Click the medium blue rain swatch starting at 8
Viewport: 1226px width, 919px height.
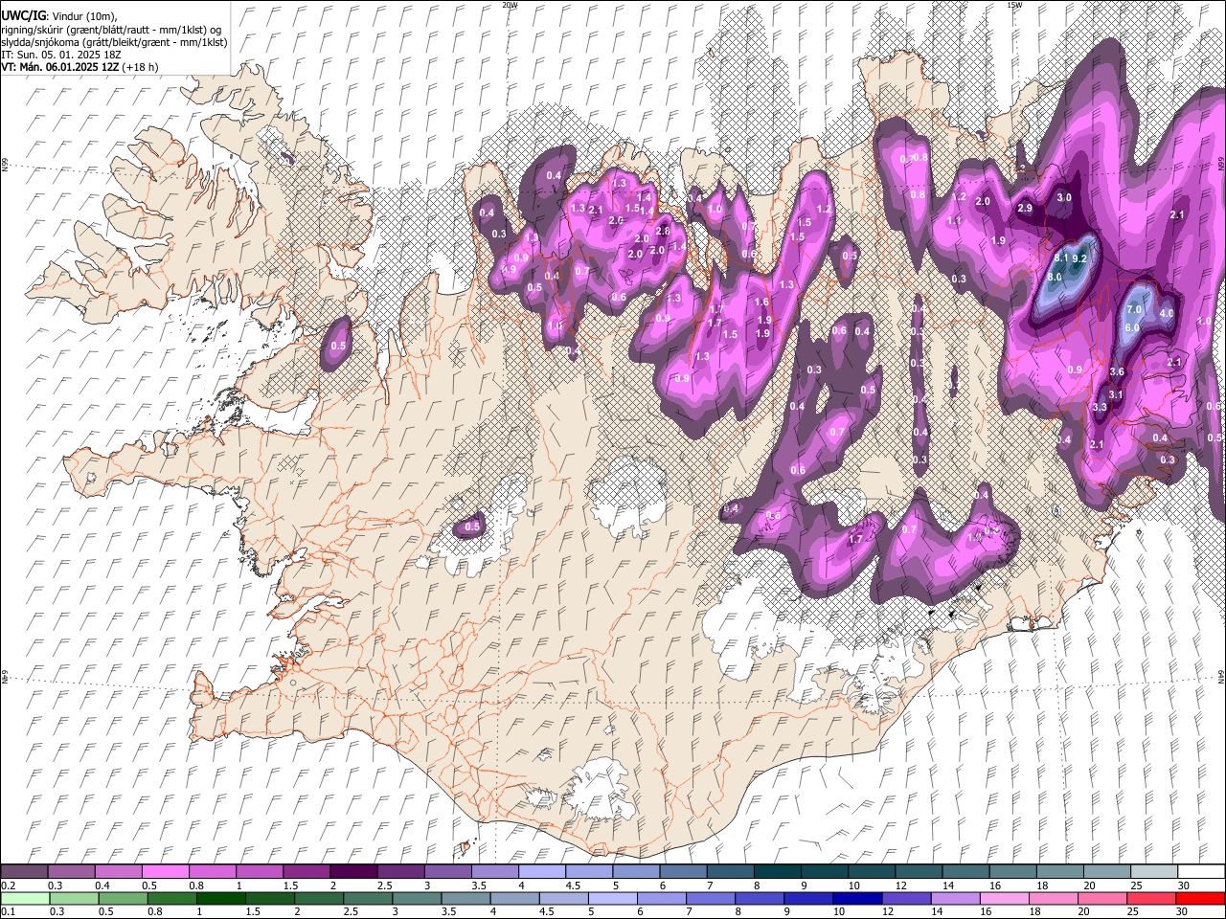coord(759,898)
